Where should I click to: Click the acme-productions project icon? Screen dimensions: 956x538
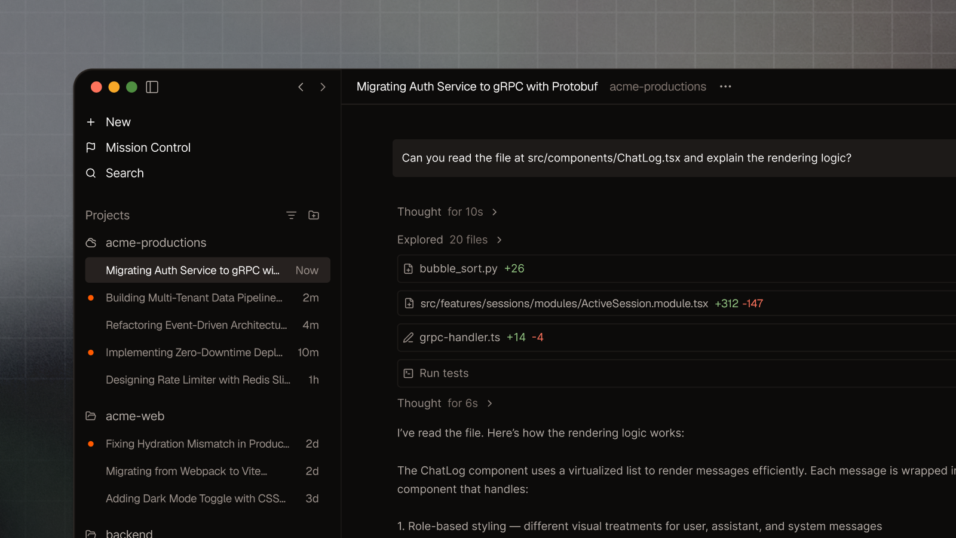point(91,243)
